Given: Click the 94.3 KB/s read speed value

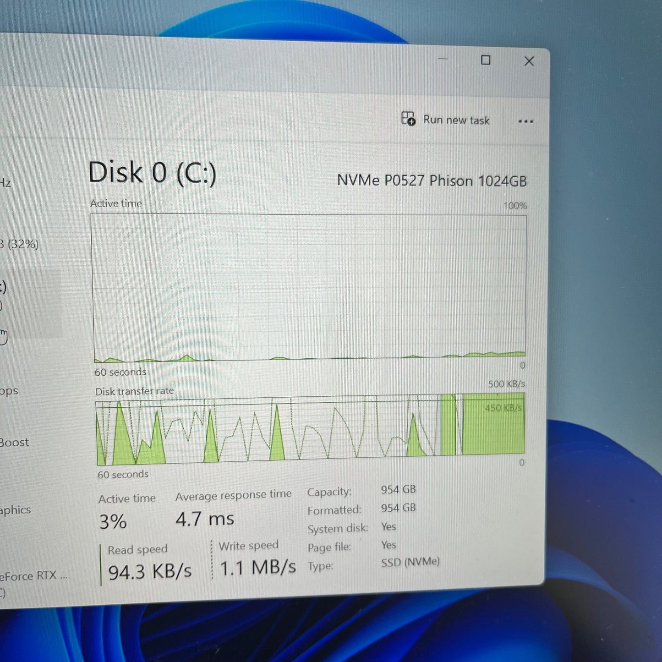Looking at the screenshot, I should pyautogui.click(x=150, y=571).
